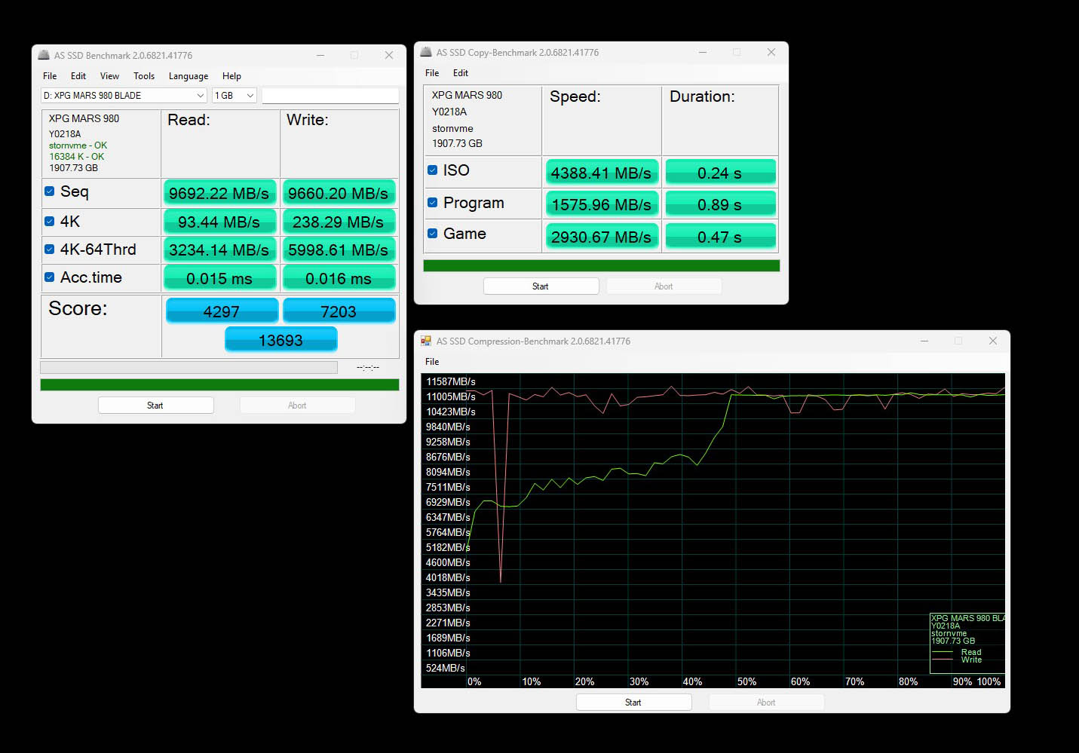Click the Game duration 0.47 s

(720, 237)
